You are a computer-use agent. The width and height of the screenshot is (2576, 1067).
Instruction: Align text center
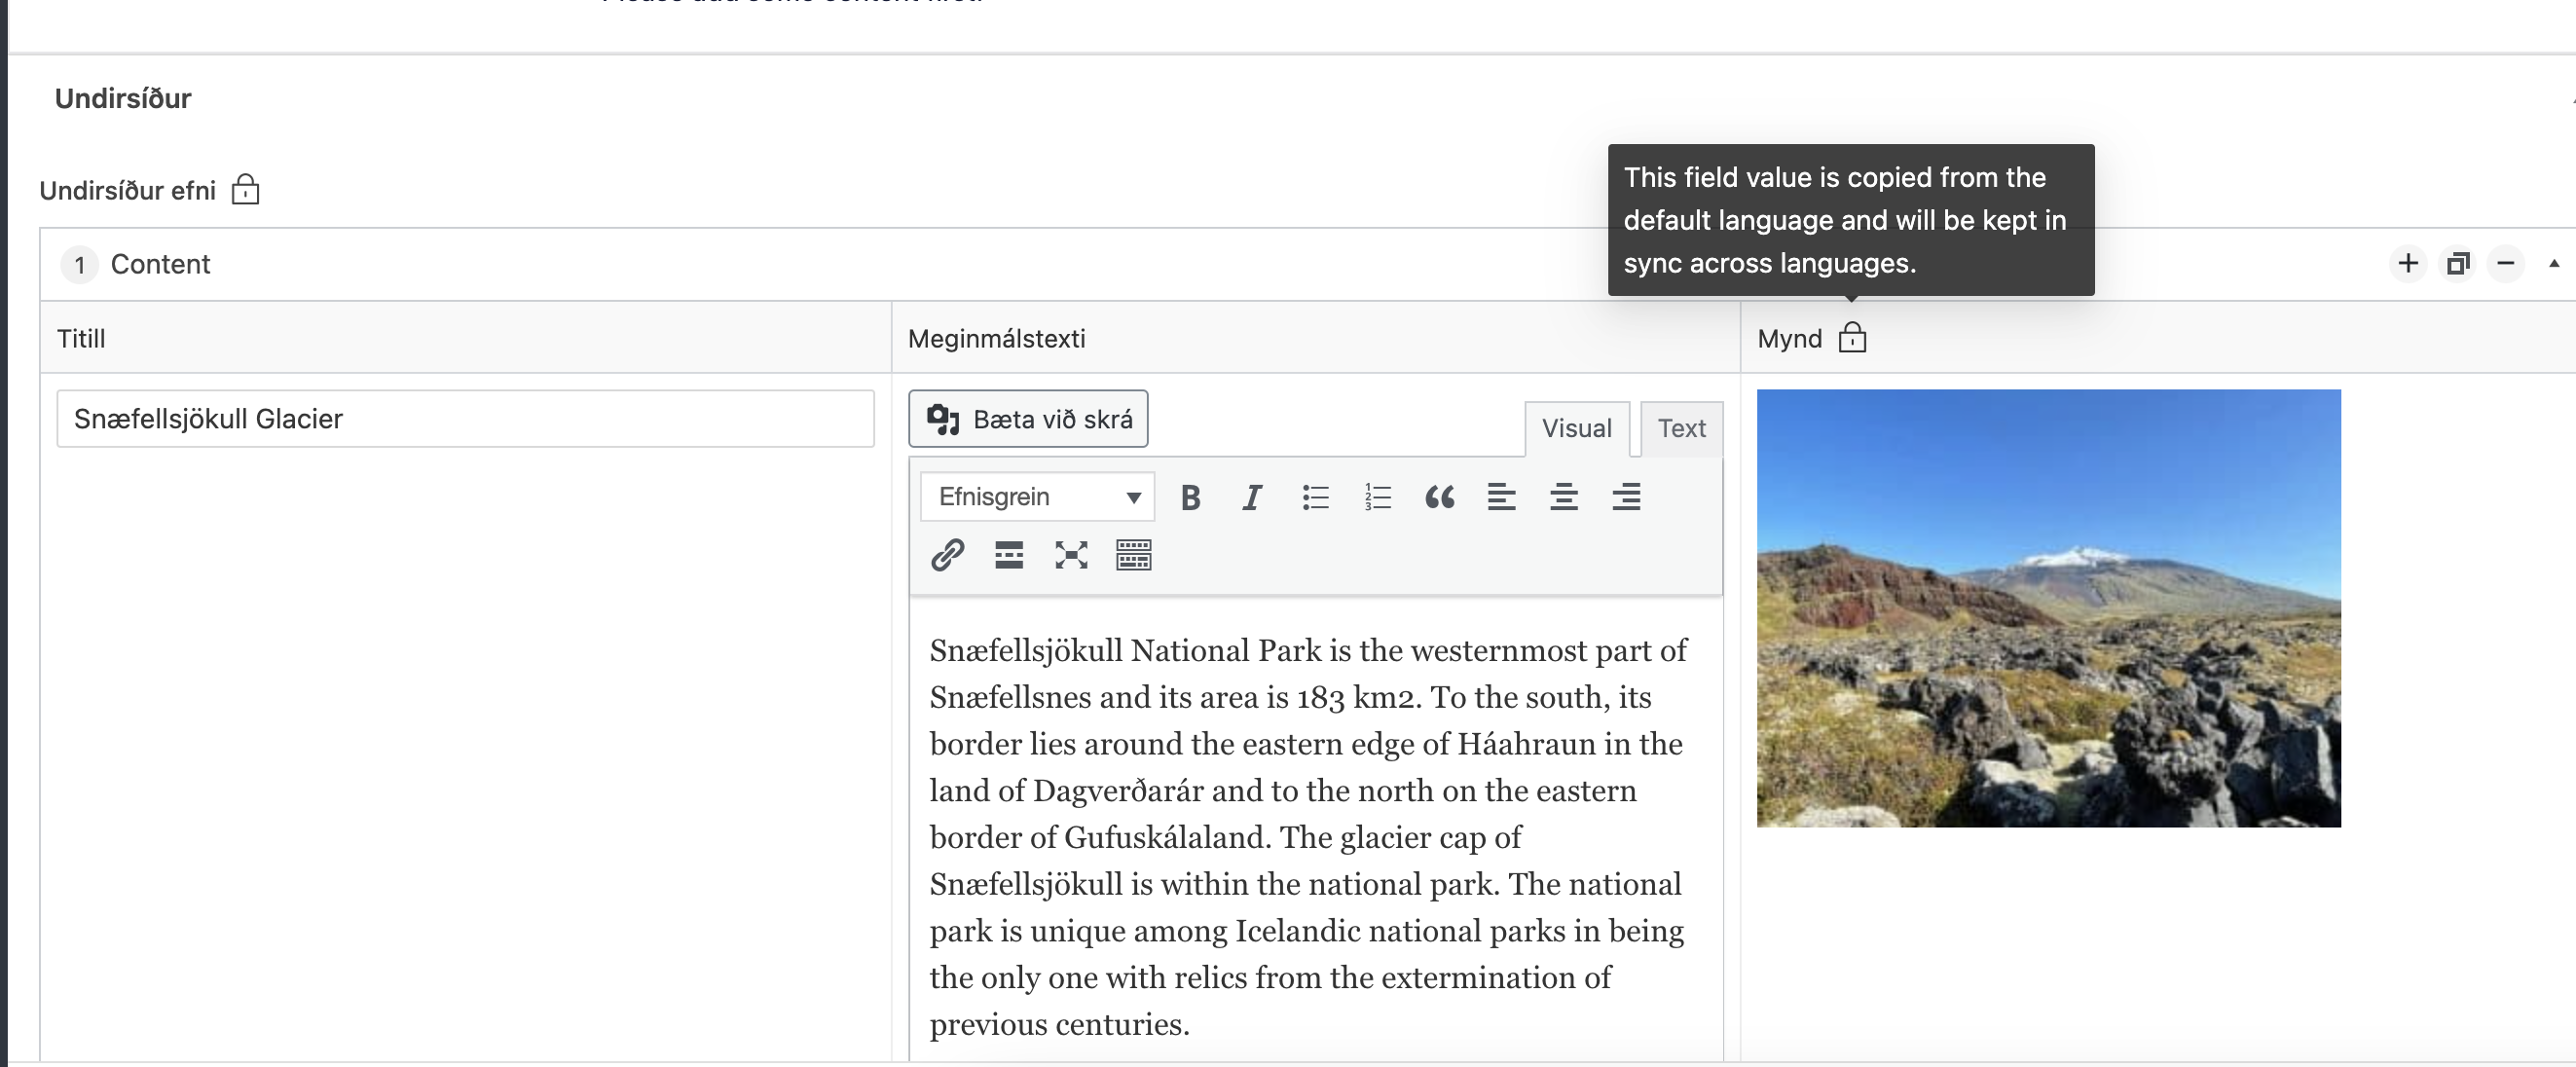[1564, 497]
